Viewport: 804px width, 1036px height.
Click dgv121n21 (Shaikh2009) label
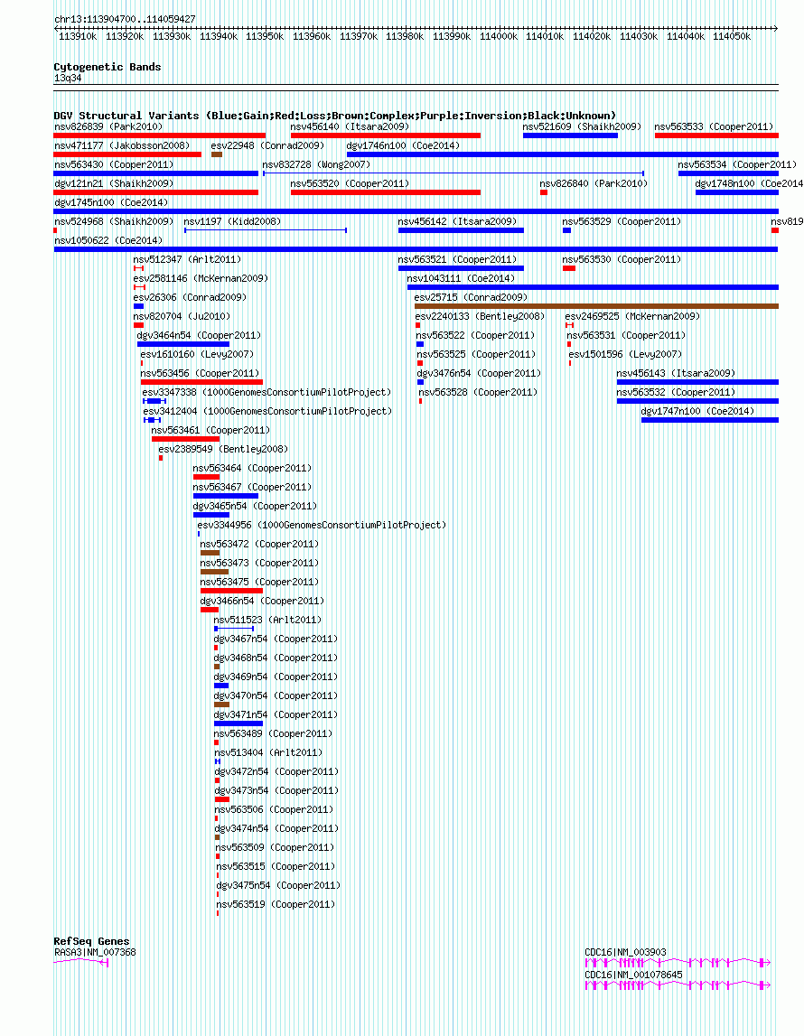point(114,183)
